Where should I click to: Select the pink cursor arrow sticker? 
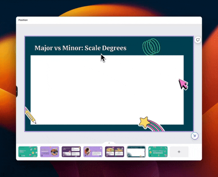(x=183, y=84)
